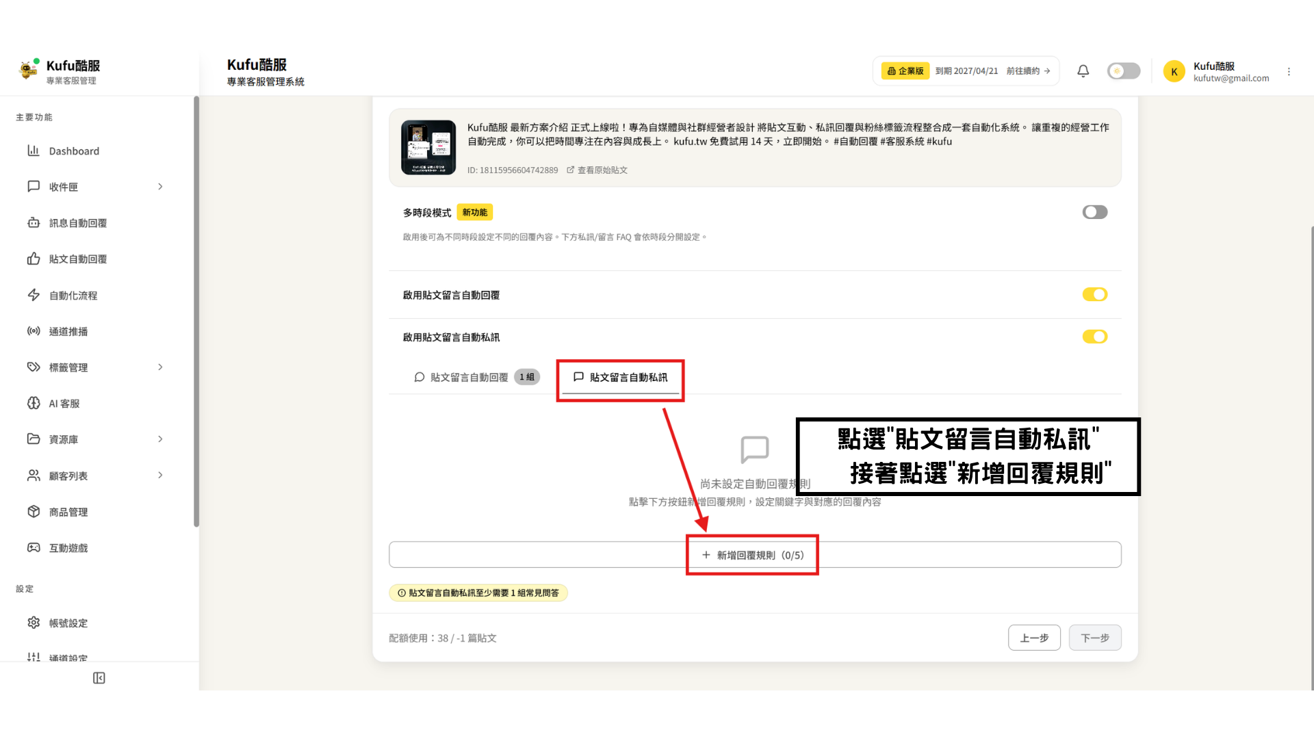Image resolution: width=1314 pixels, height=739 pixels.
Task: Click the post preview thumbnail
Action: coord(428,147)
